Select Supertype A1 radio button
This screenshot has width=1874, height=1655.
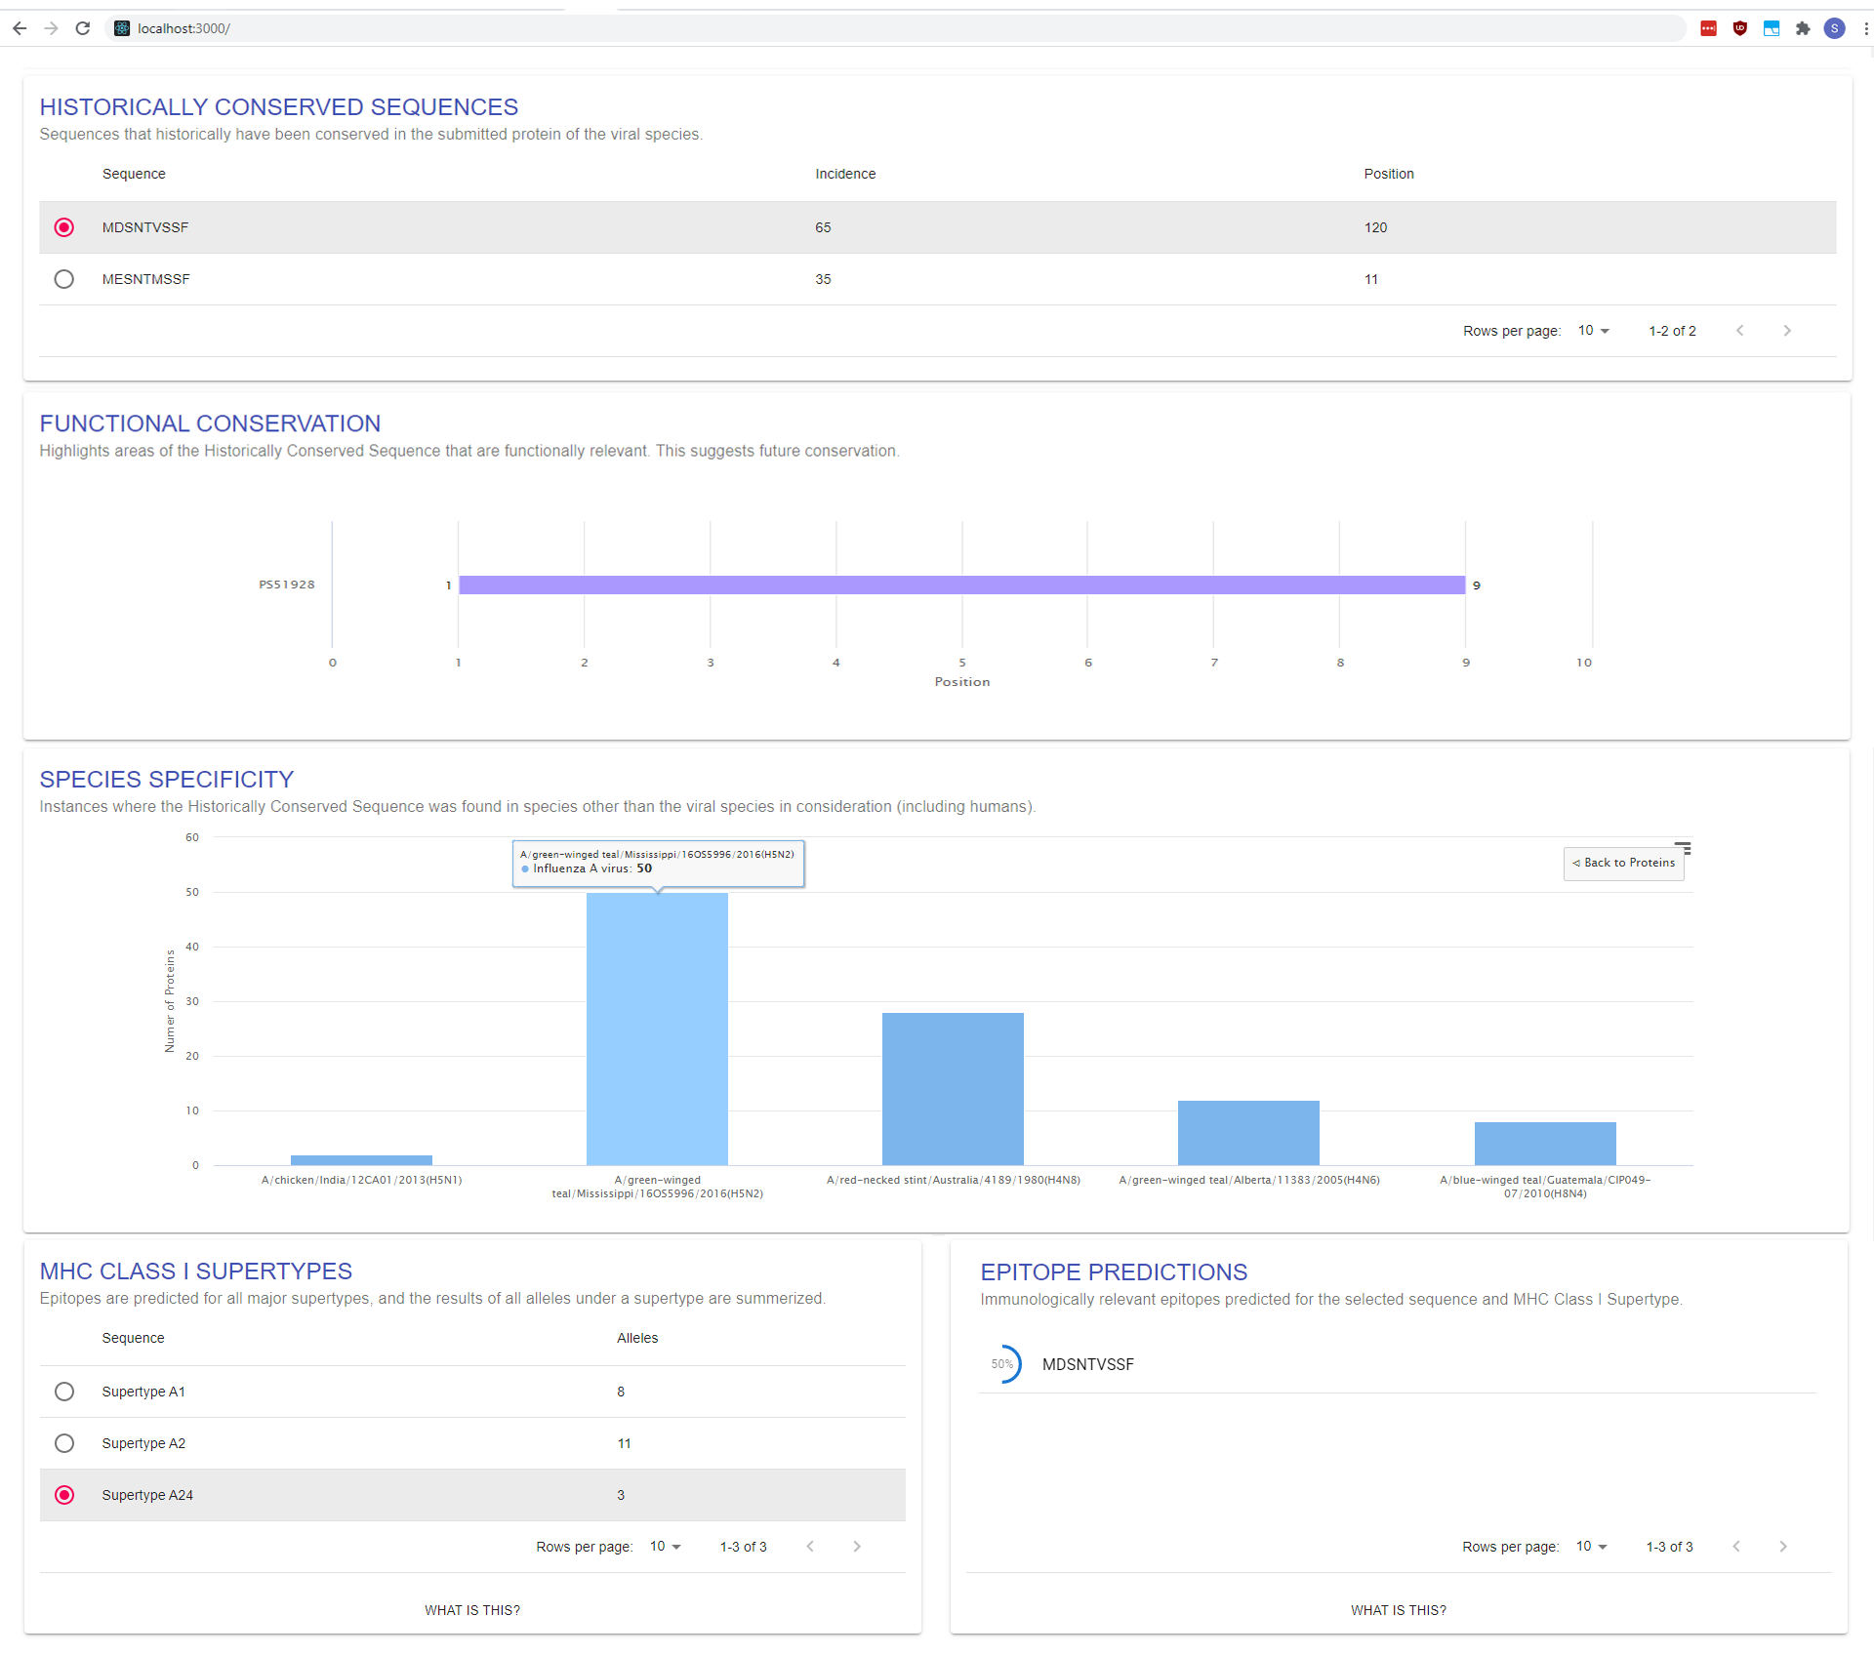pos(64,1392)
